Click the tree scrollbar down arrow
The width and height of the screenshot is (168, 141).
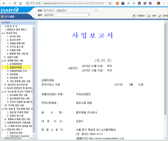(x=34, y=135)
